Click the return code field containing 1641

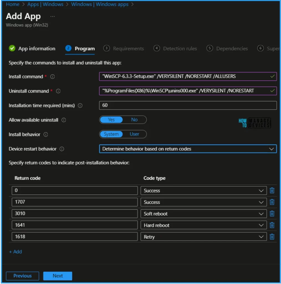coord(75,225)
